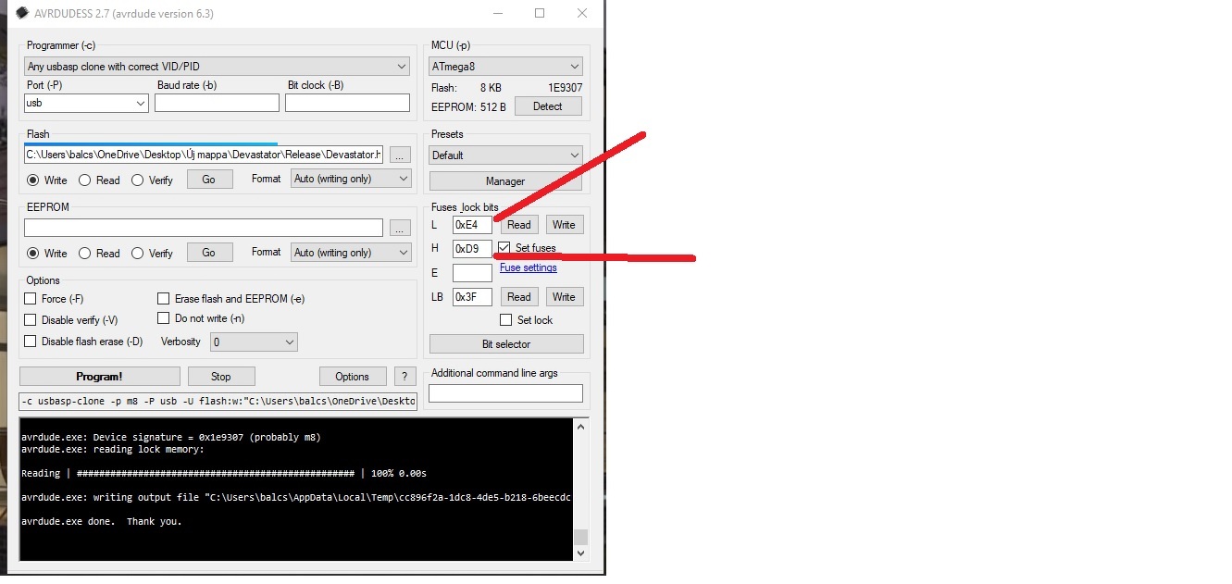Open the EEPROM Format dropdown
1232x584 pixels.
[351, 253]
